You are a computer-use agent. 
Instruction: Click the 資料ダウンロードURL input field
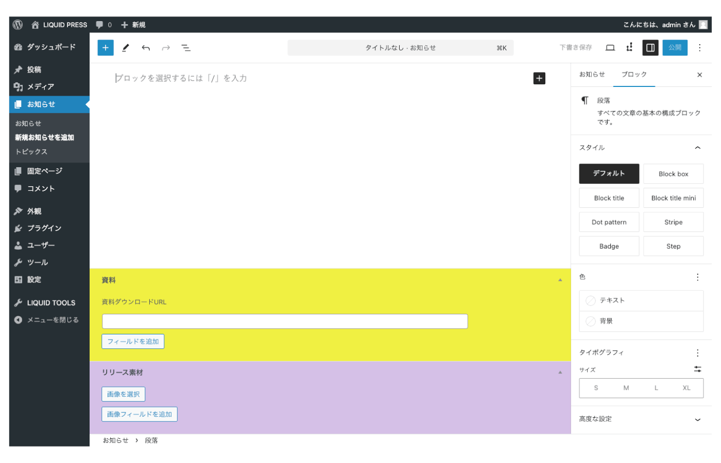(285, 322)
